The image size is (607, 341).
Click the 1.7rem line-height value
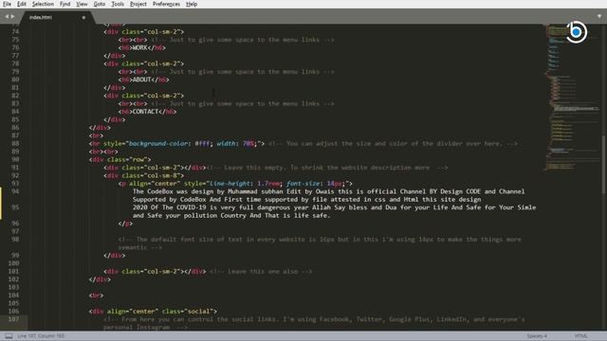tap(269, 184)
